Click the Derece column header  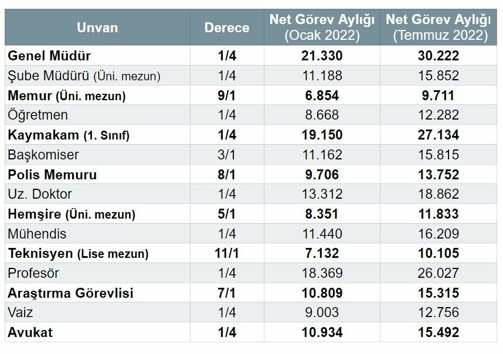point(227,28)
